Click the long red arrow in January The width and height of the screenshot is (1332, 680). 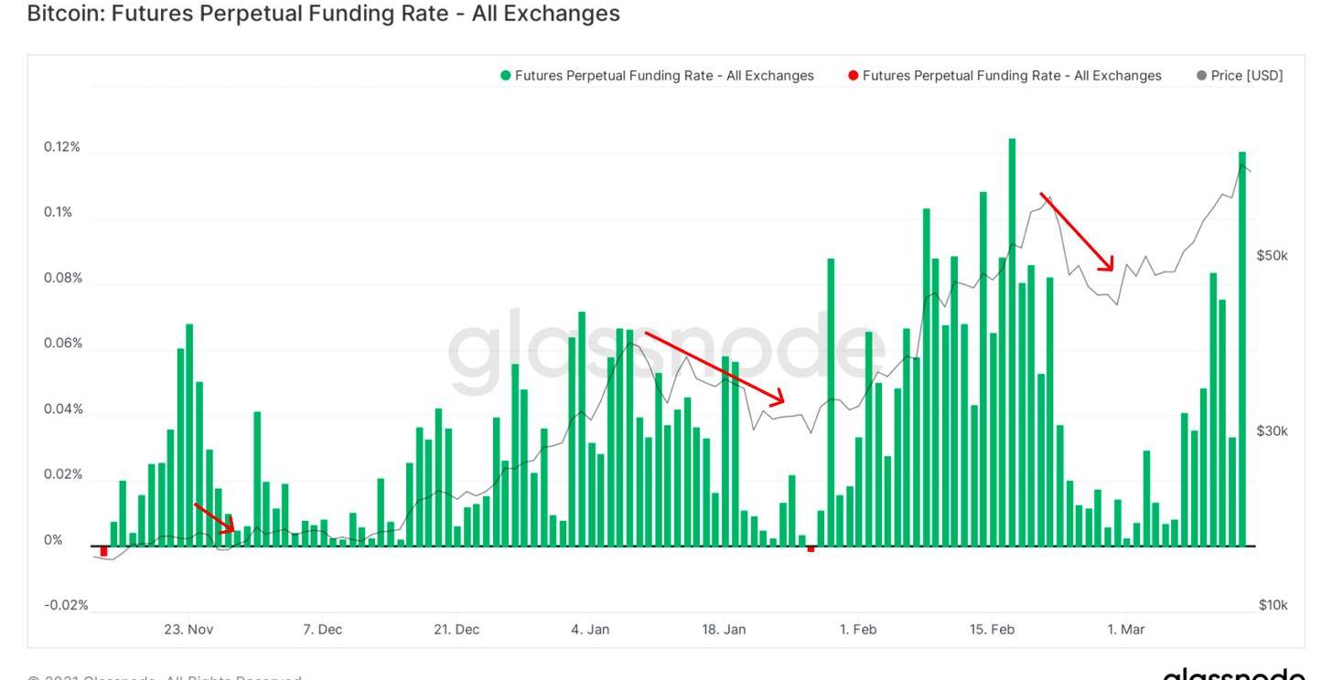(714, 368)
